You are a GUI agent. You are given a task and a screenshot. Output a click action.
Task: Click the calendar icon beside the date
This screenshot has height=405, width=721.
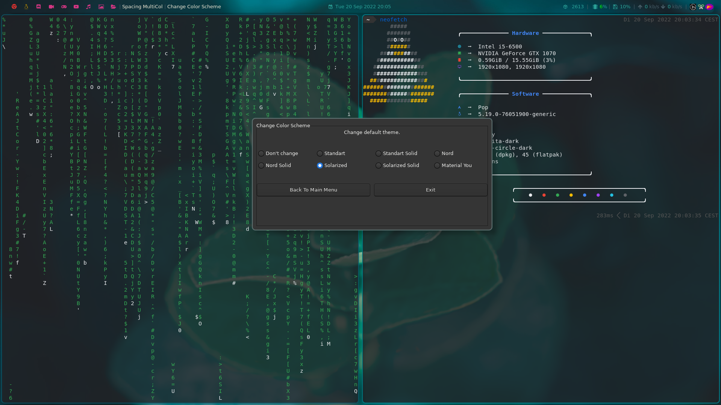click(330, 7)
